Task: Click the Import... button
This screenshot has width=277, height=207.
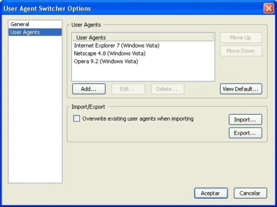Action: pyautogui.click(x=245, y=119)
